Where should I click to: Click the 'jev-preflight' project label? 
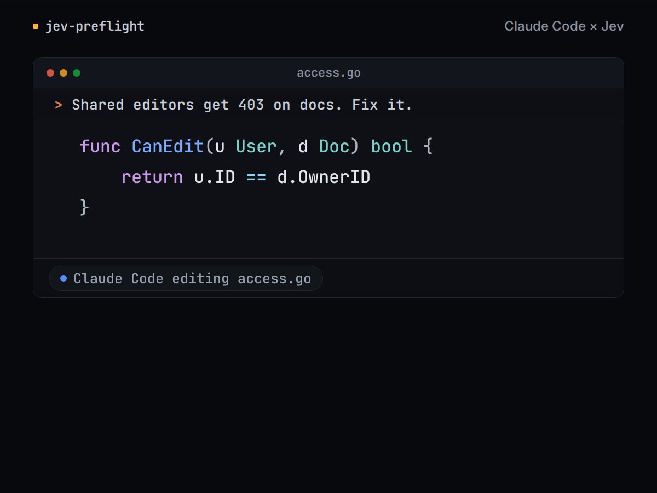click(95, 26)
